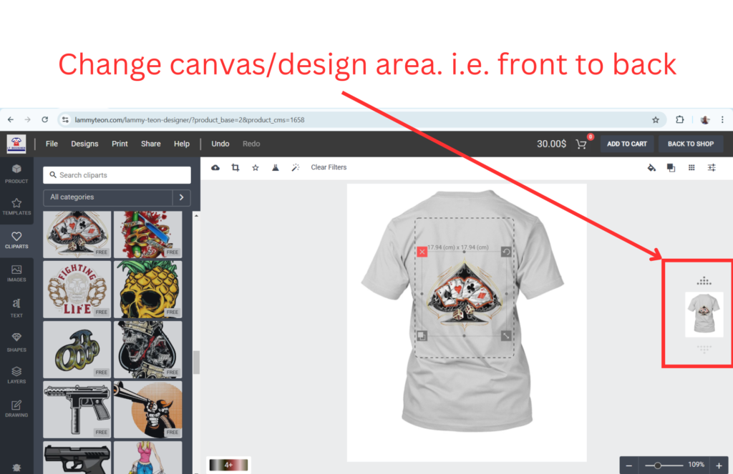Add the spade cards clipart thumbnail

(x=77, y=234)
